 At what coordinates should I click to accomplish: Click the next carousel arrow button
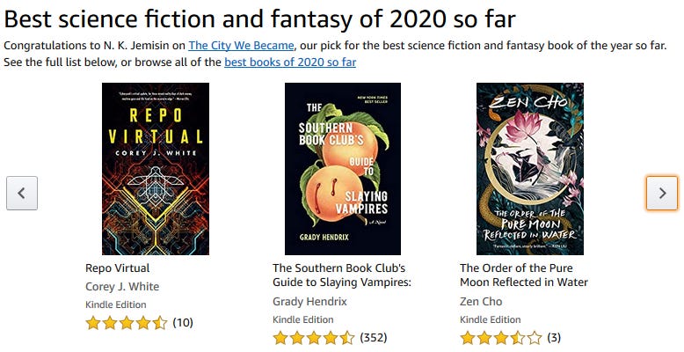[x=661, y=193]
